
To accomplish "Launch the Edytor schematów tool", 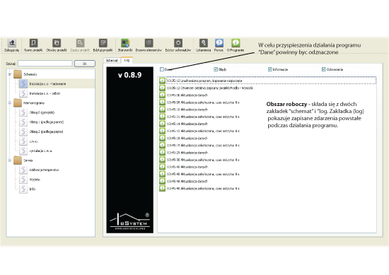I will pyautogui.click(x=178, y=43).
